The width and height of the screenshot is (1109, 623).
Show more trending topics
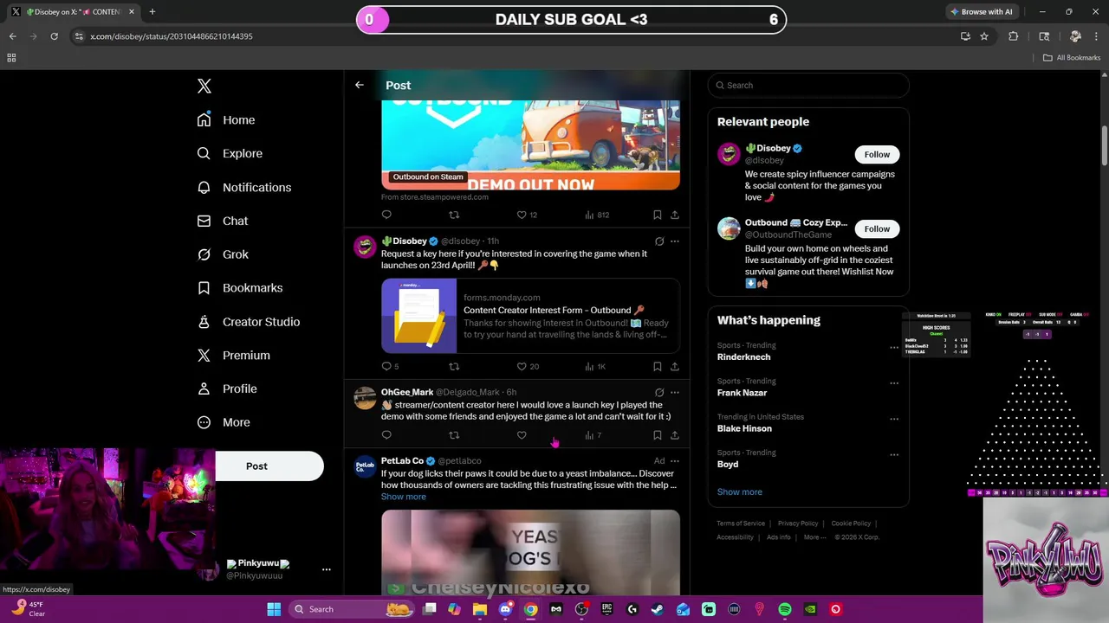740,491
